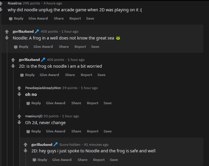
Task: Report the 'is the frog ok' comment
Action: [x=86, y=75]
